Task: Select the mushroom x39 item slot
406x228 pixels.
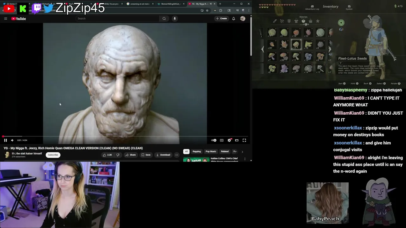Action: click(284, 57)
